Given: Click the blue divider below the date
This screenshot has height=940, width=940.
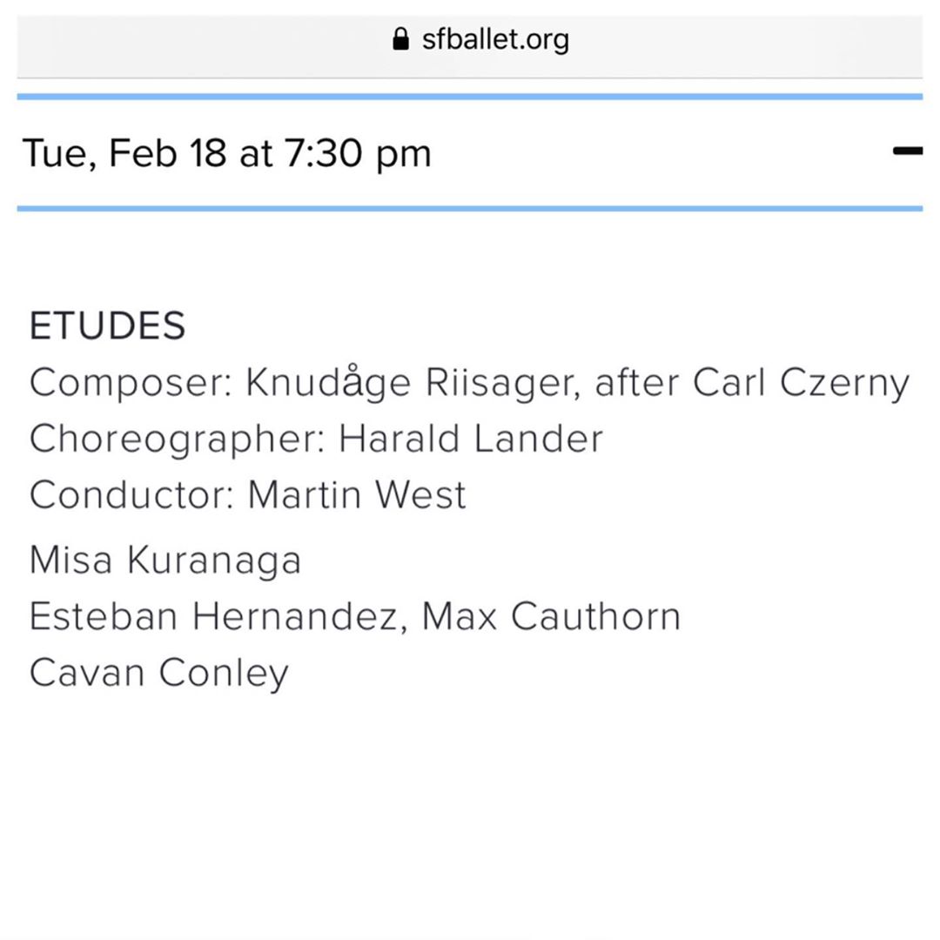Looking at the screenshot, I should pyautogui.click(x=470, y=209).
